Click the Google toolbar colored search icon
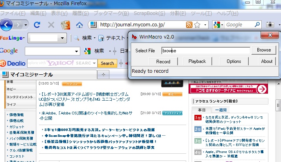 click(x=87, y=51)
